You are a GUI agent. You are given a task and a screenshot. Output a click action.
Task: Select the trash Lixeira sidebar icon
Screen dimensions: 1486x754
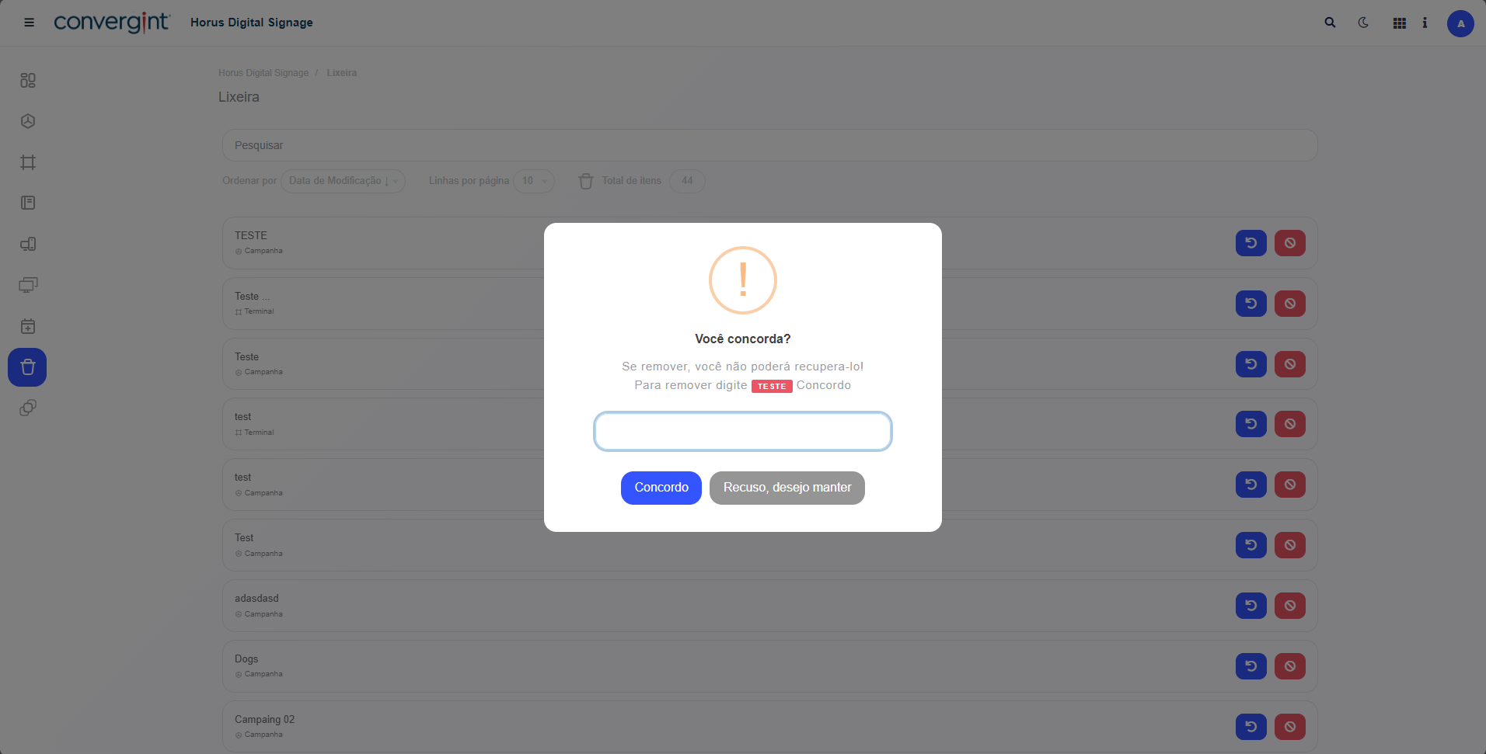tap(27, 367)
